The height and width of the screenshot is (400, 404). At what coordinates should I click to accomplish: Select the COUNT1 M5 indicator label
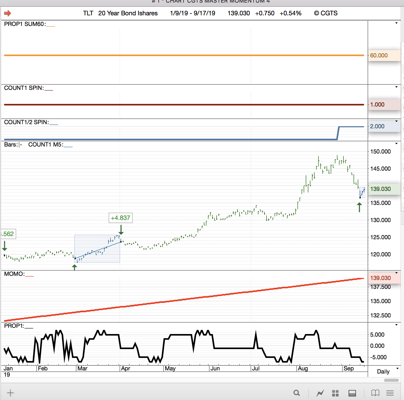(x=46, y=145)
